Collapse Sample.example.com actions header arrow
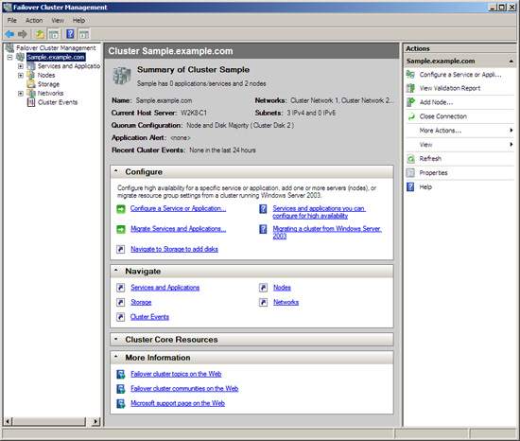The width and height of the screenshot is (520, 441). click(511, 62)
